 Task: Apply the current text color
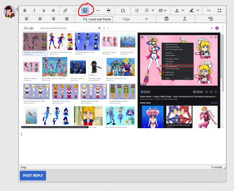[x=177, y=11]
